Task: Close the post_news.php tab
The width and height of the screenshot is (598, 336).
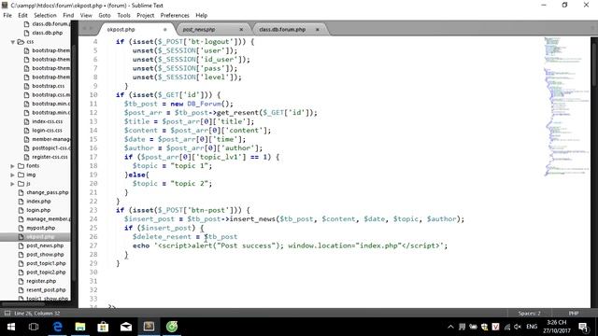Action: point(241,29)
